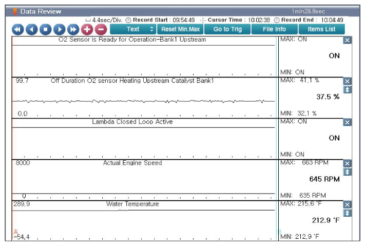Click the rewind playback button
Viewport: 365px width, 246px height.
tap(18, 29)
